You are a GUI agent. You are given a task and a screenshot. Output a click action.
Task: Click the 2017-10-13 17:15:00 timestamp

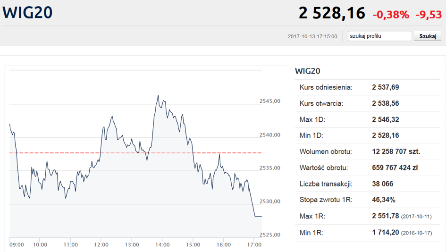tap(312, 36)
